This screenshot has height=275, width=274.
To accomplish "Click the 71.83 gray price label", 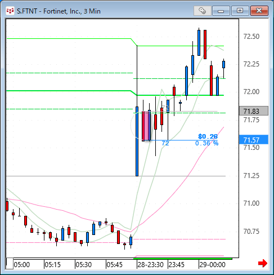I will [x=254, y=111].
